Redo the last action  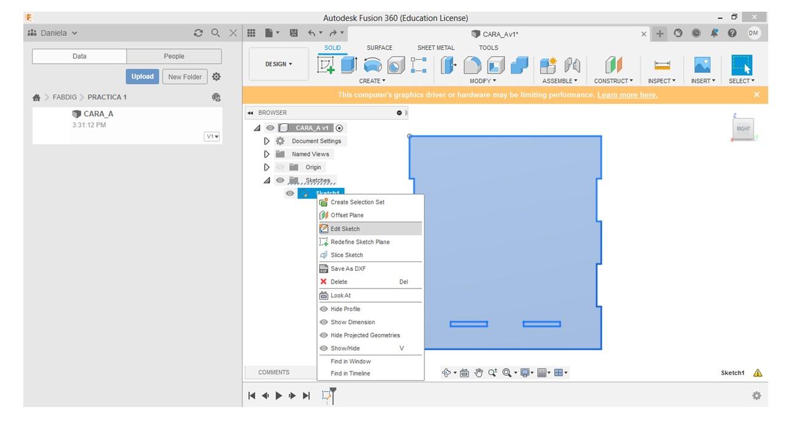(333, 33)
